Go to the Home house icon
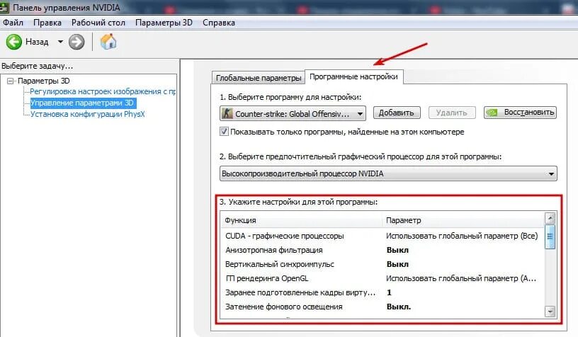Screen dimensions: 578x337 [108, 42]
